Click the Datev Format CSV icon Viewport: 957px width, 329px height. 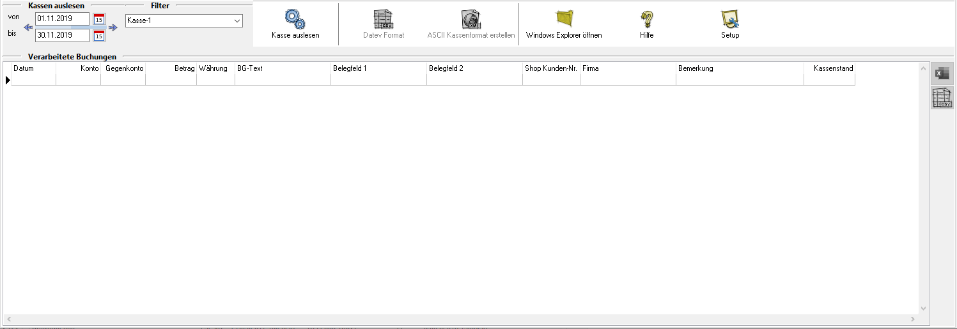[384, 19]
